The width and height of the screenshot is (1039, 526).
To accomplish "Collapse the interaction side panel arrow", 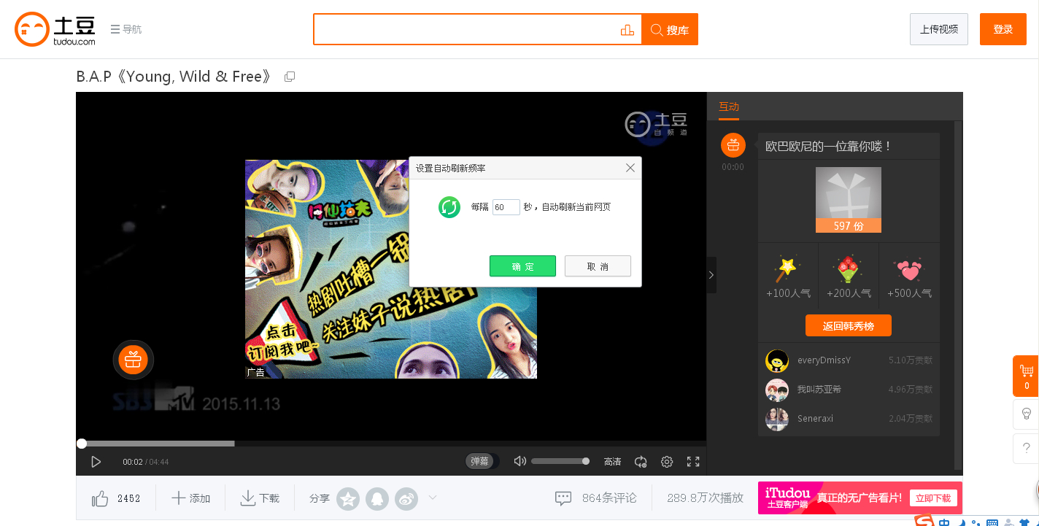I will point(711,275).
